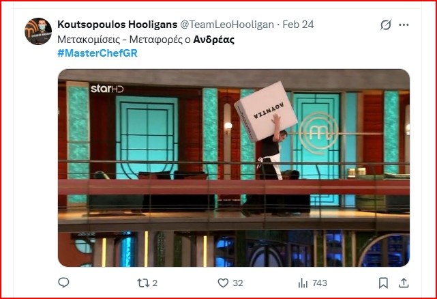This screenshot has width=437, height=299.
Task: Click the starHD logo in the image
Action: [107, 89]
